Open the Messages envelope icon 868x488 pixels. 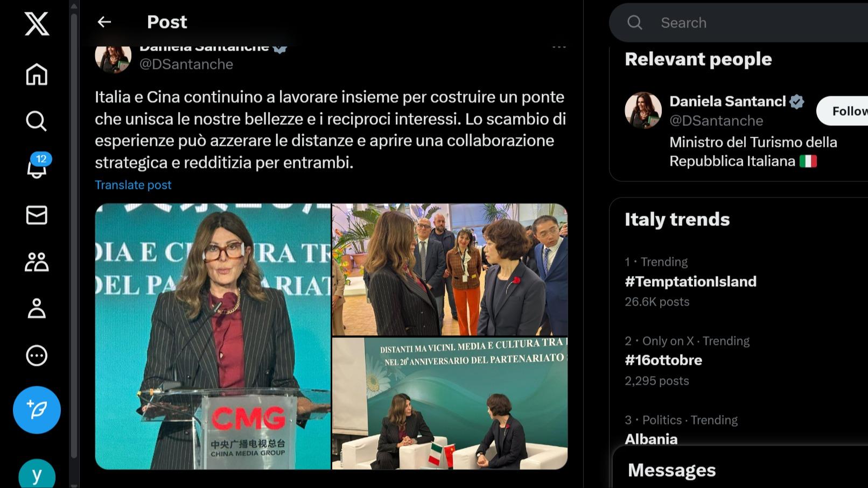click(37, 215)
